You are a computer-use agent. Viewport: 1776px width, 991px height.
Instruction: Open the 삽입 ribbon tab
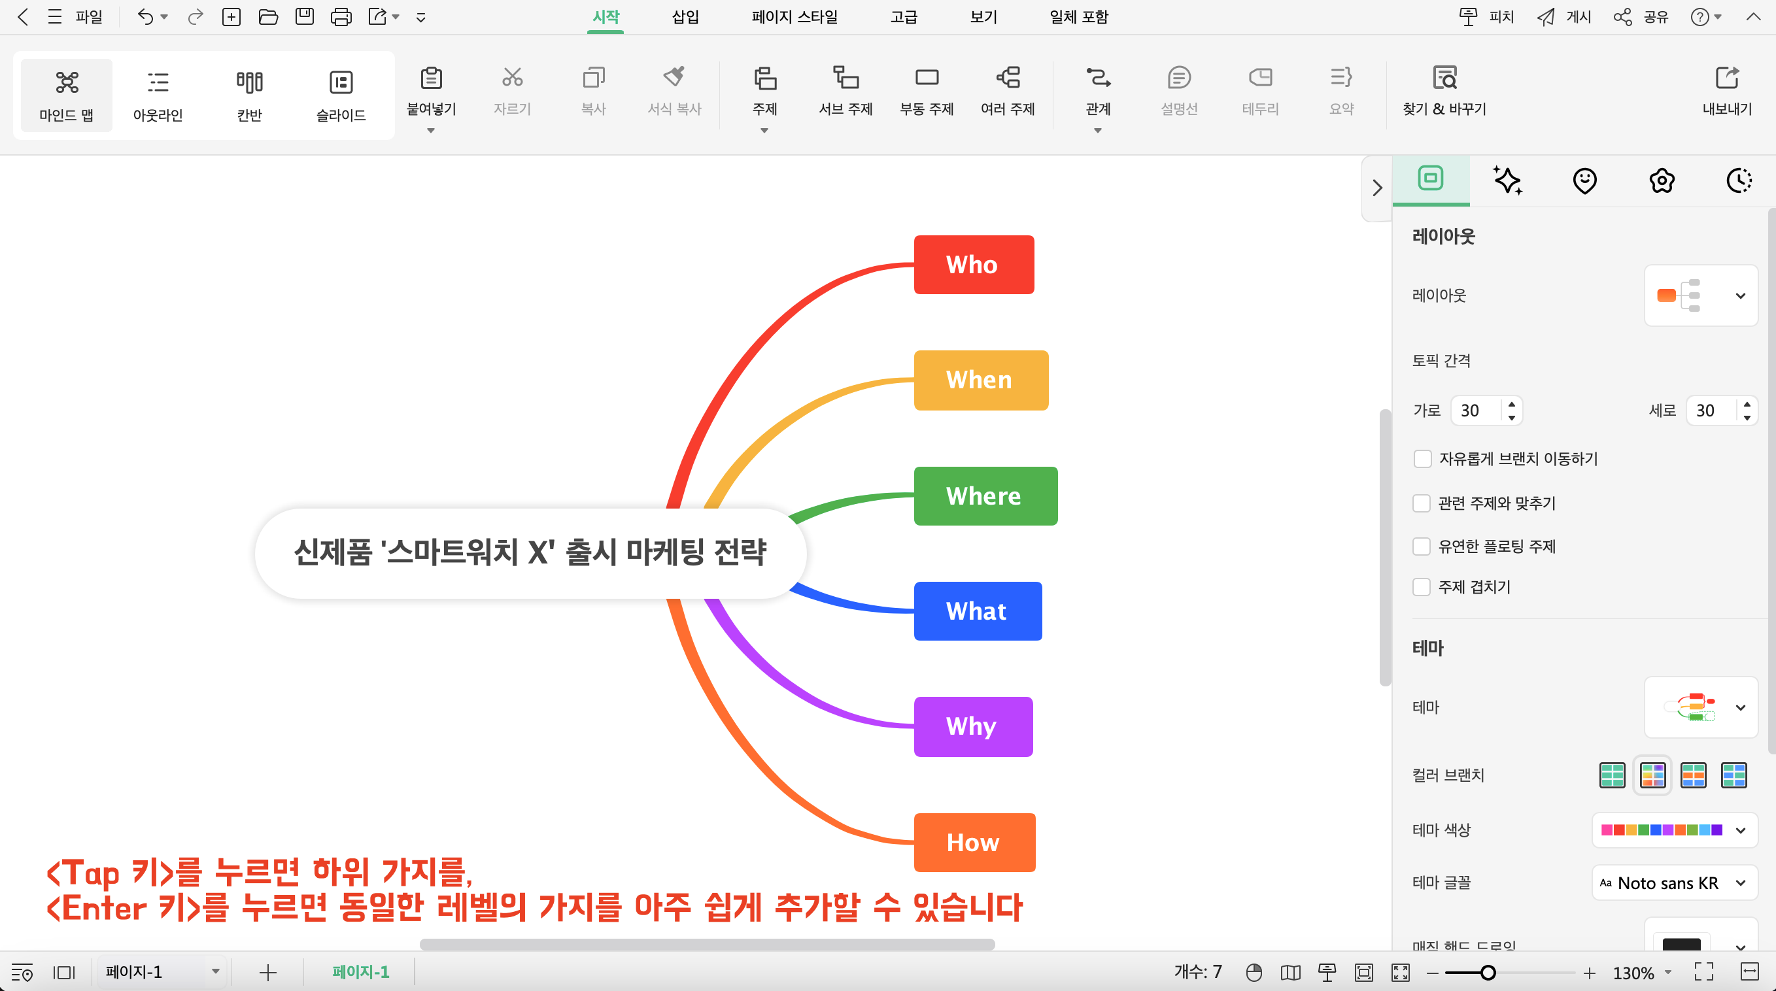(x=685, y=16)
